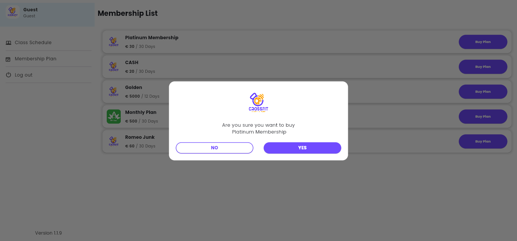Click the Platinum Membership logo icon

[x=114, y=42]
